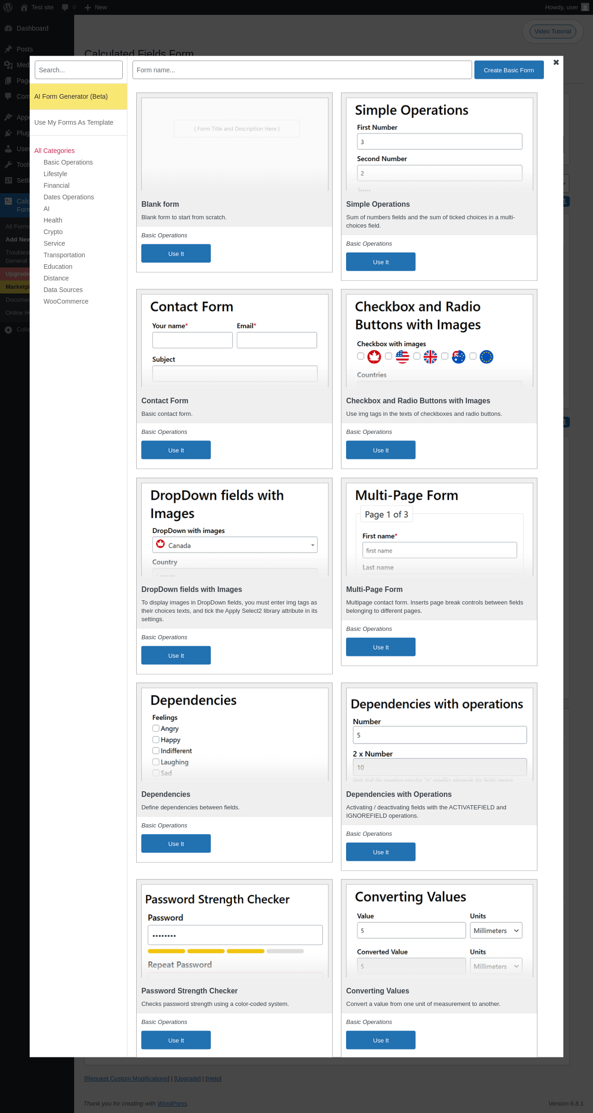This screenshot has height=1113, width=593.
Task: Open AI Form Generator (Beta)
Action: tap(78, 96)
